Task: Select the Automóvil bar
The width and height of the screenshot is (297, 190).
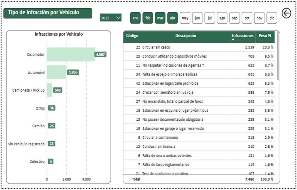Action: click(x=56, y=72)
